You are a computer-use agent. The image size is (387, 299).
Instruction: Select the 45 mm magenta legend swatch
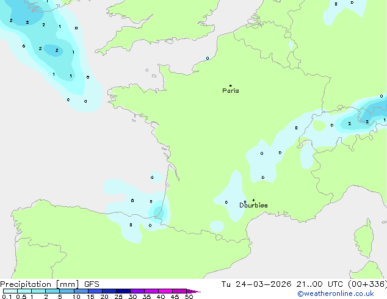point(179,291)
